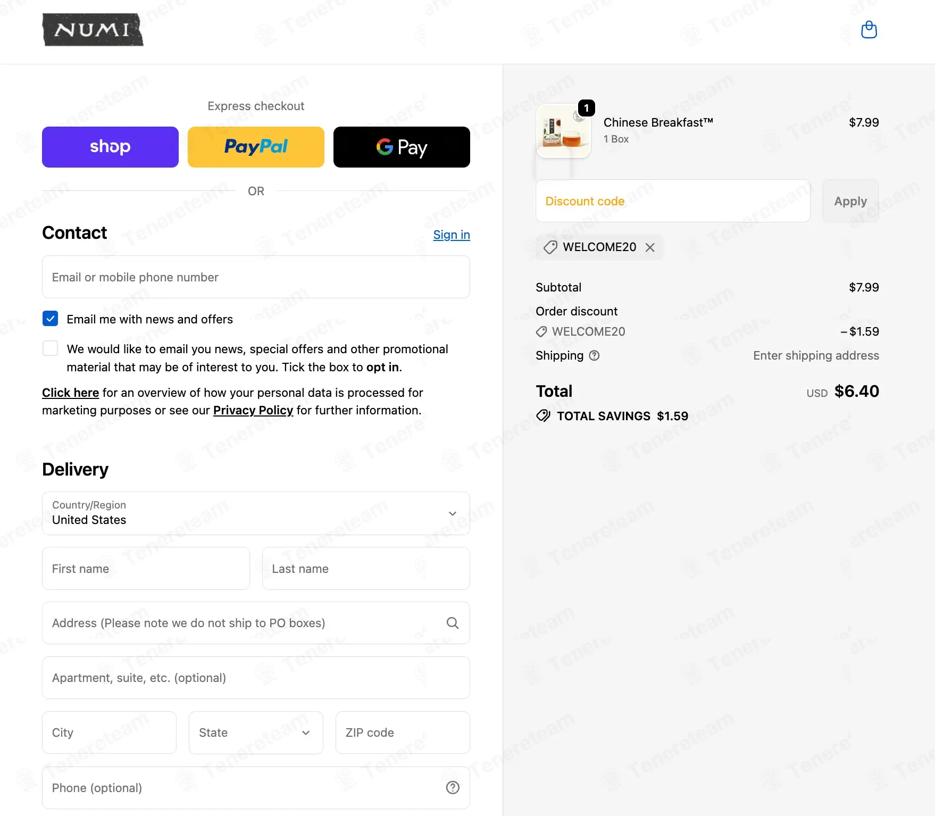The height and width of the screenshot is (816, 935).
Task: Expand the State dropdown
Action: (x=256, y=732)
